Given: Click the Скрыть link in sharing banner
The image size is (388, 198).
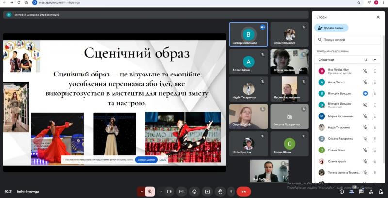Looking at the screenshot, I should tap(162, 160).
